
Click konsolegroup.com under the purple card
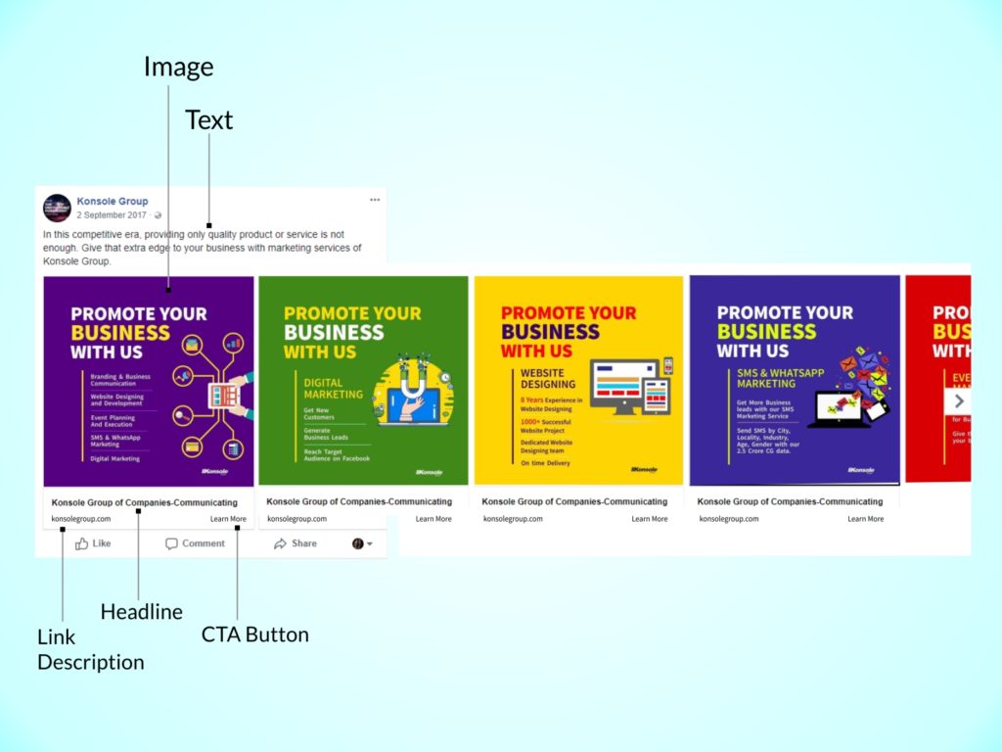tap(81, 519)
